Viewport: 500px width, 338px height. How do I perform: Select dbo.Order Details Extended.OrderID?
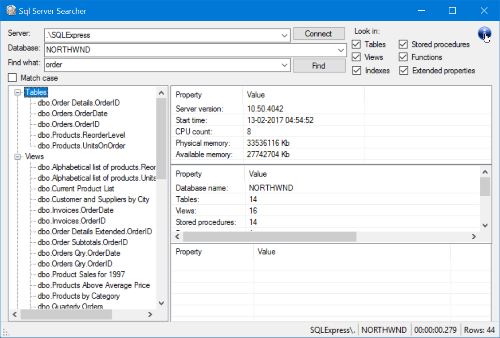95,232
